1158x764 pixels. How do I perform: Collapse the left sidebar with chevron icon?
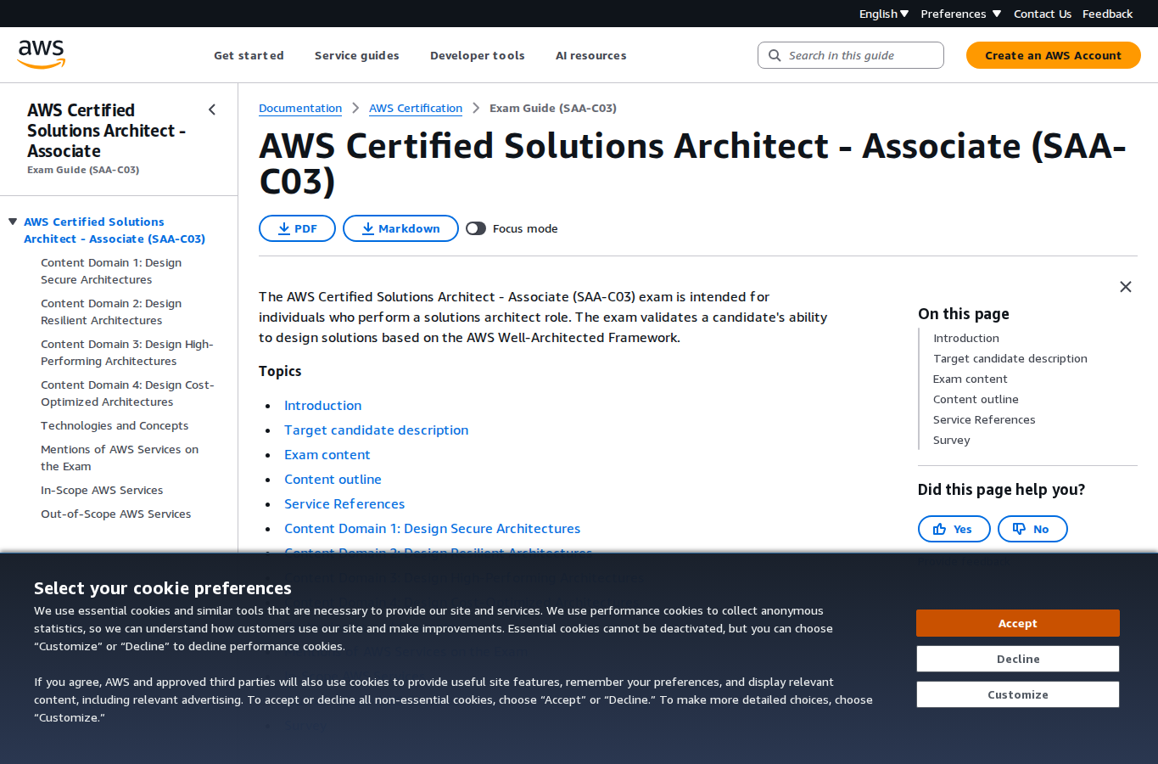click(x=212, y=110)
